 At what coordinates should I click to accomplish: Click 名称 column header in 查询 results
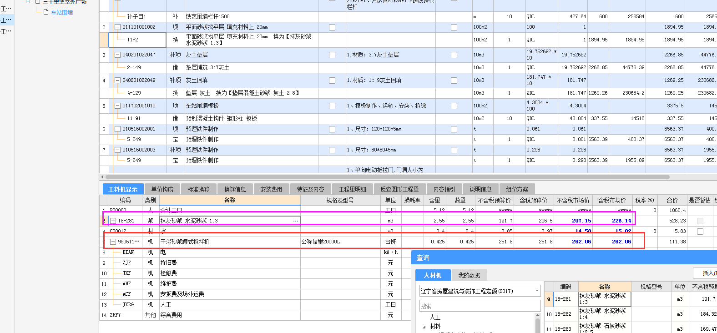605,287
